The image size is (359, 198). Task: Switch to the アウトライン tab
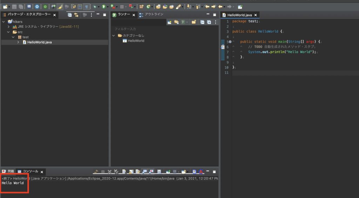(x=151, y=15)
